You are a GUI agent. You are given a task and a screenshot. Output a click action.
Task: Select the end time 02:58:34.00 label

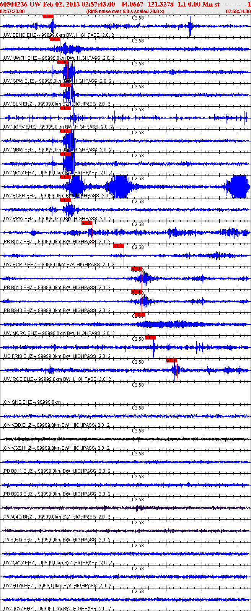[238, 11]
